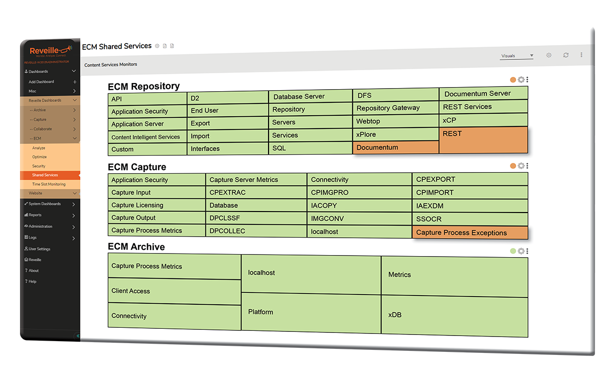Open the orange REST tile in ECM Repository

click(483, 140)
